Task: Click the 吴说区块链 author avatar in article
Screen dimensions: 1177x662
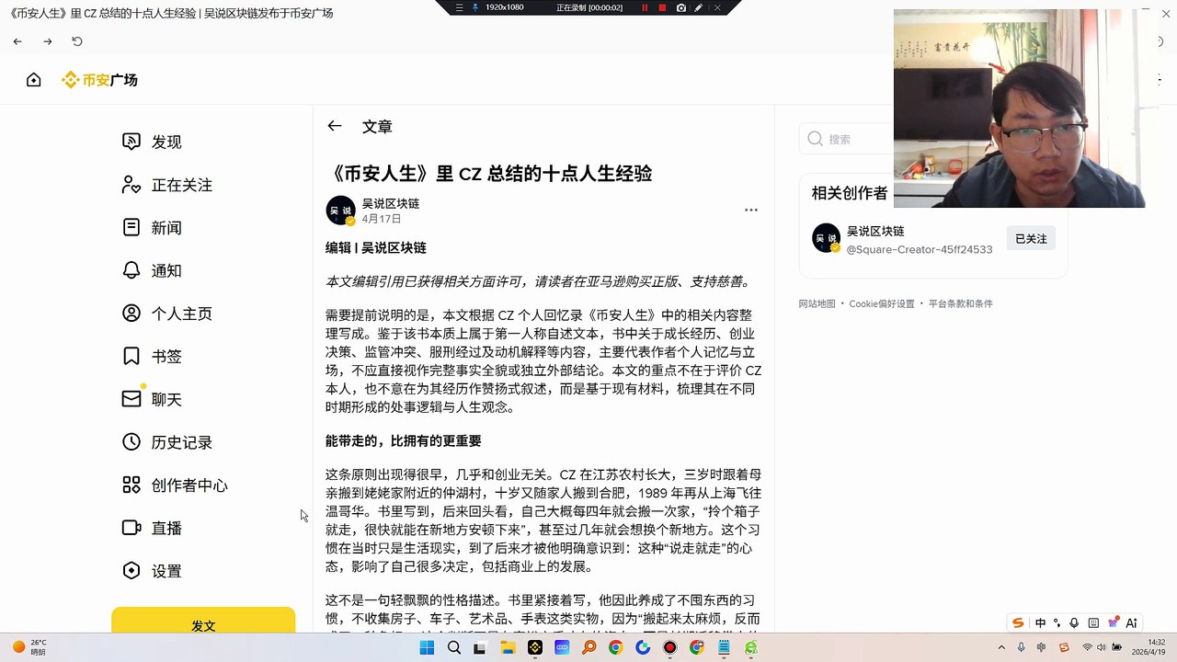Action: 341,211
